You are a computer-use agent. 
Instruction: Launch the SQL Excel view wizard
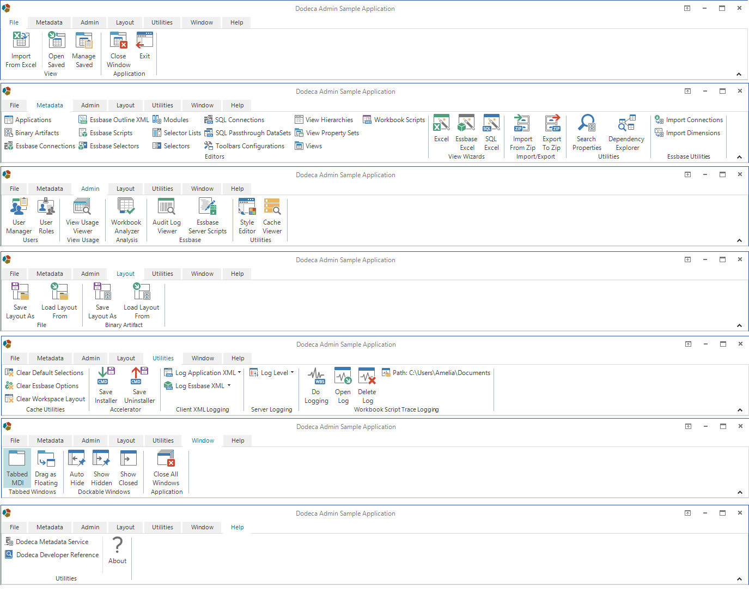pos(491,133)
